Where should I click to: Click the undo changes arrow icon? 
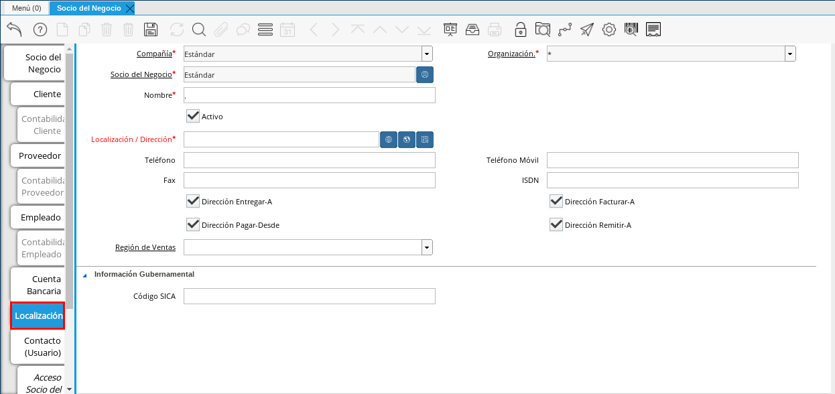[14, 29]
